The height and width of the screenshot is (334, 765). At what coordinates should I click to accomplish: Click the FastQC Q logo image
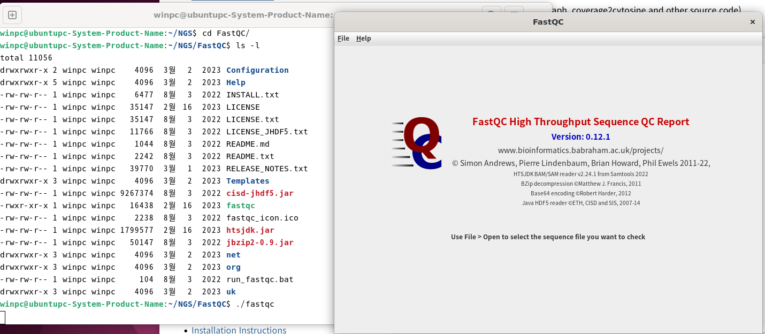[417, 143]
